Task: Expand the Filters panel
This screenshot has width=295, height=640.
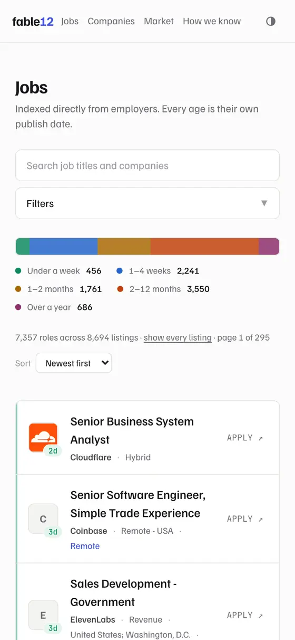Action: (x=147, y=203)
